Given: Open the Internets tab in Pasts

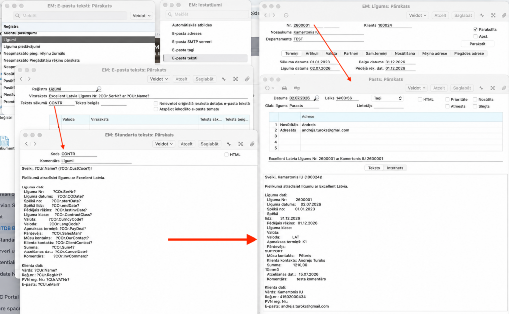Looking at the screenshot, I should pyautogui.click(x=395, y=168).
